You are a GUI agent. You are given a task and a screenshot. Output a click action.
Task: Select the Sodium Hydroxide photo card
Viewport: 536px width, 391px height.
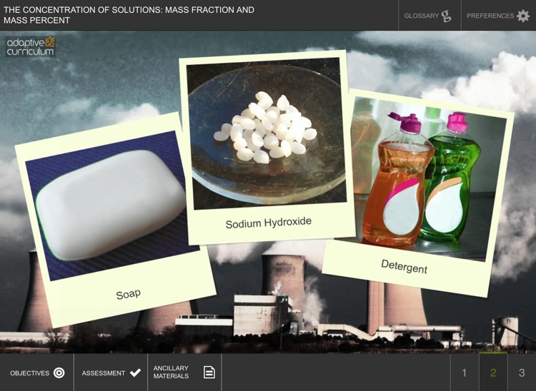point(267,147)
